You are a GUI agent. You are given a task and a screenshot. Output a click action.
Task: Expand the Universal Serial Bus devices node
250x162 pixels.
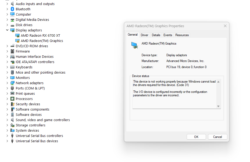[x=7, y=141]
